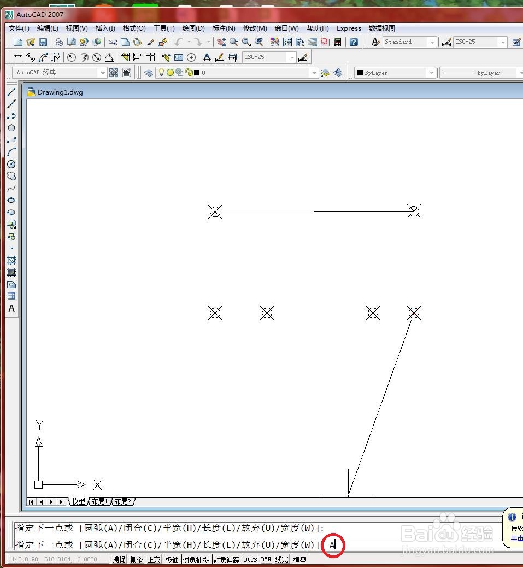
Task: Open the 文件(F) menu
Action: click(x=19, y=28)
